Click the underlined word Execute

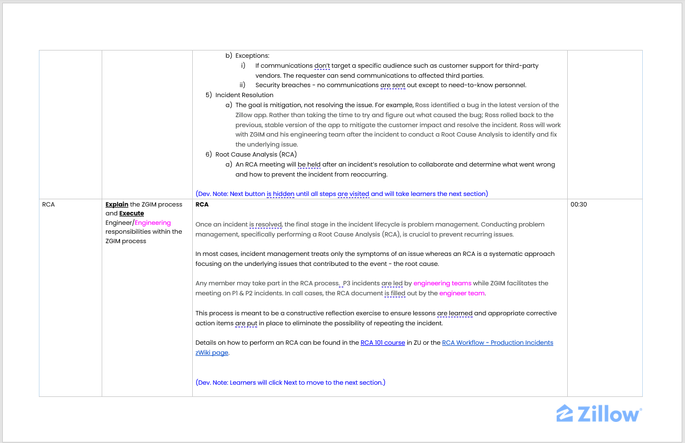tap(132, 213)
